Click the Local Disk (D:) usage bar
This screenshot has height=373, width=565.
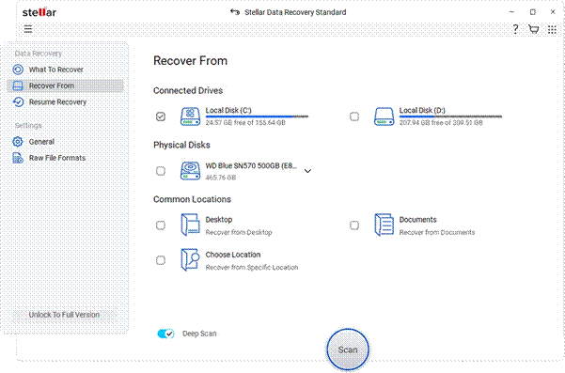[x=450, y=117]
